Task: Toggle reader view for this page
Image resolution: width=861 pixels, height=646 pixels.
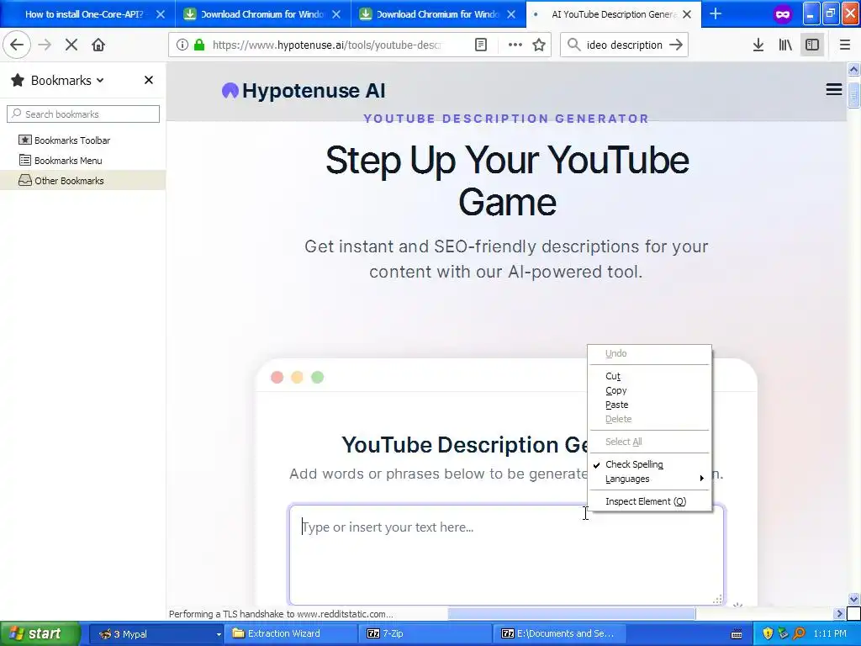Action: [481, 45]
